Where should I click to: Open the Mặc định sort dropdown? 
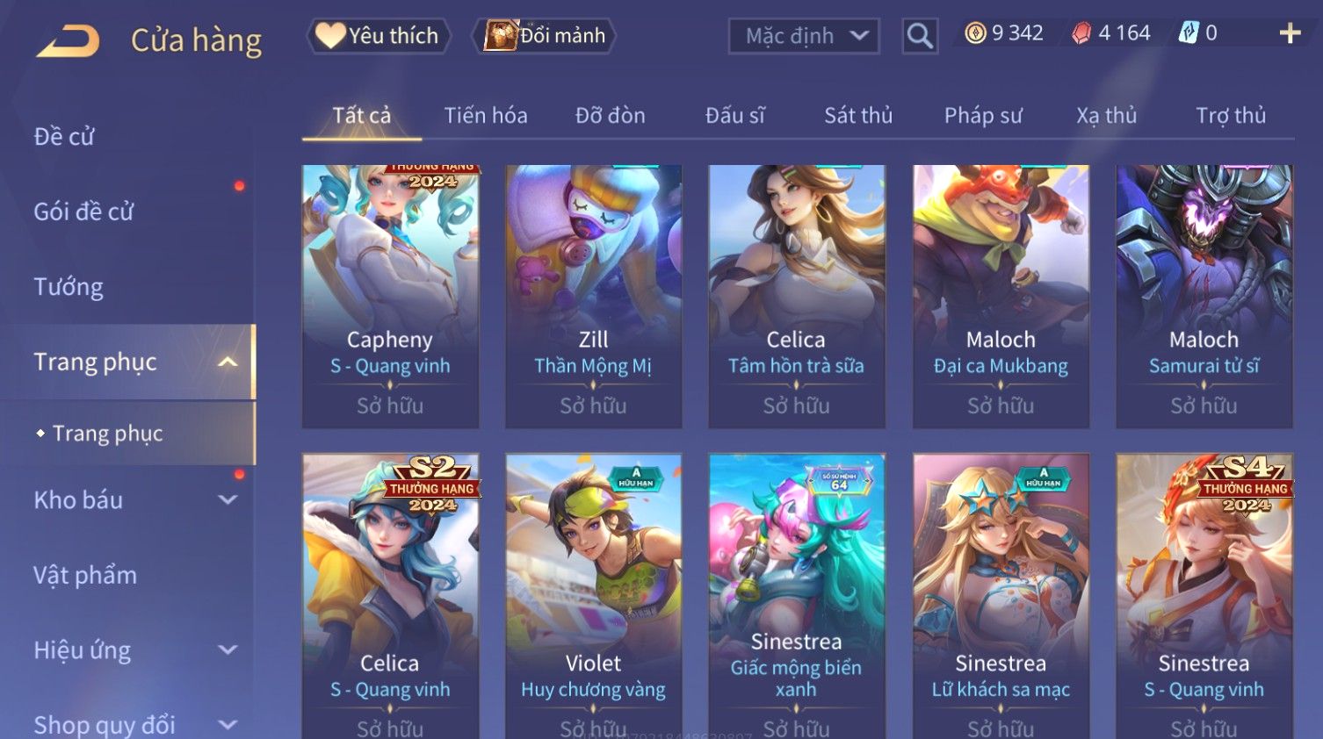[804, 36]
